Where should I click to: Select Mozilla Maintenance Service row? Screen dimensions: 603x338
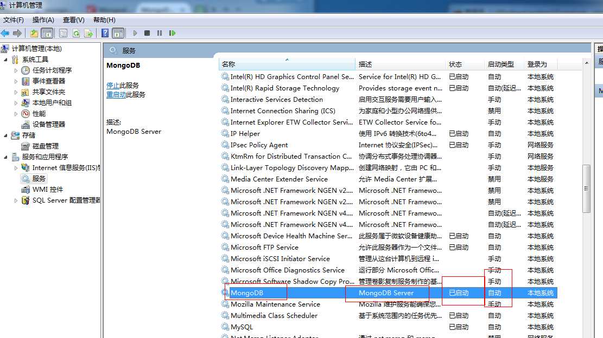click(389, 304)
